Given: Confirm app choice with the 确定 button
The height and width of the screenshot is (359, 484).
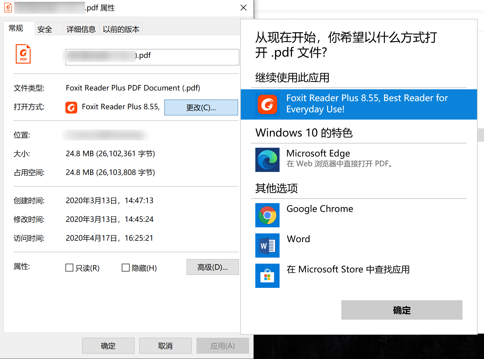Looking at the screenshot, I should [401, 310].
